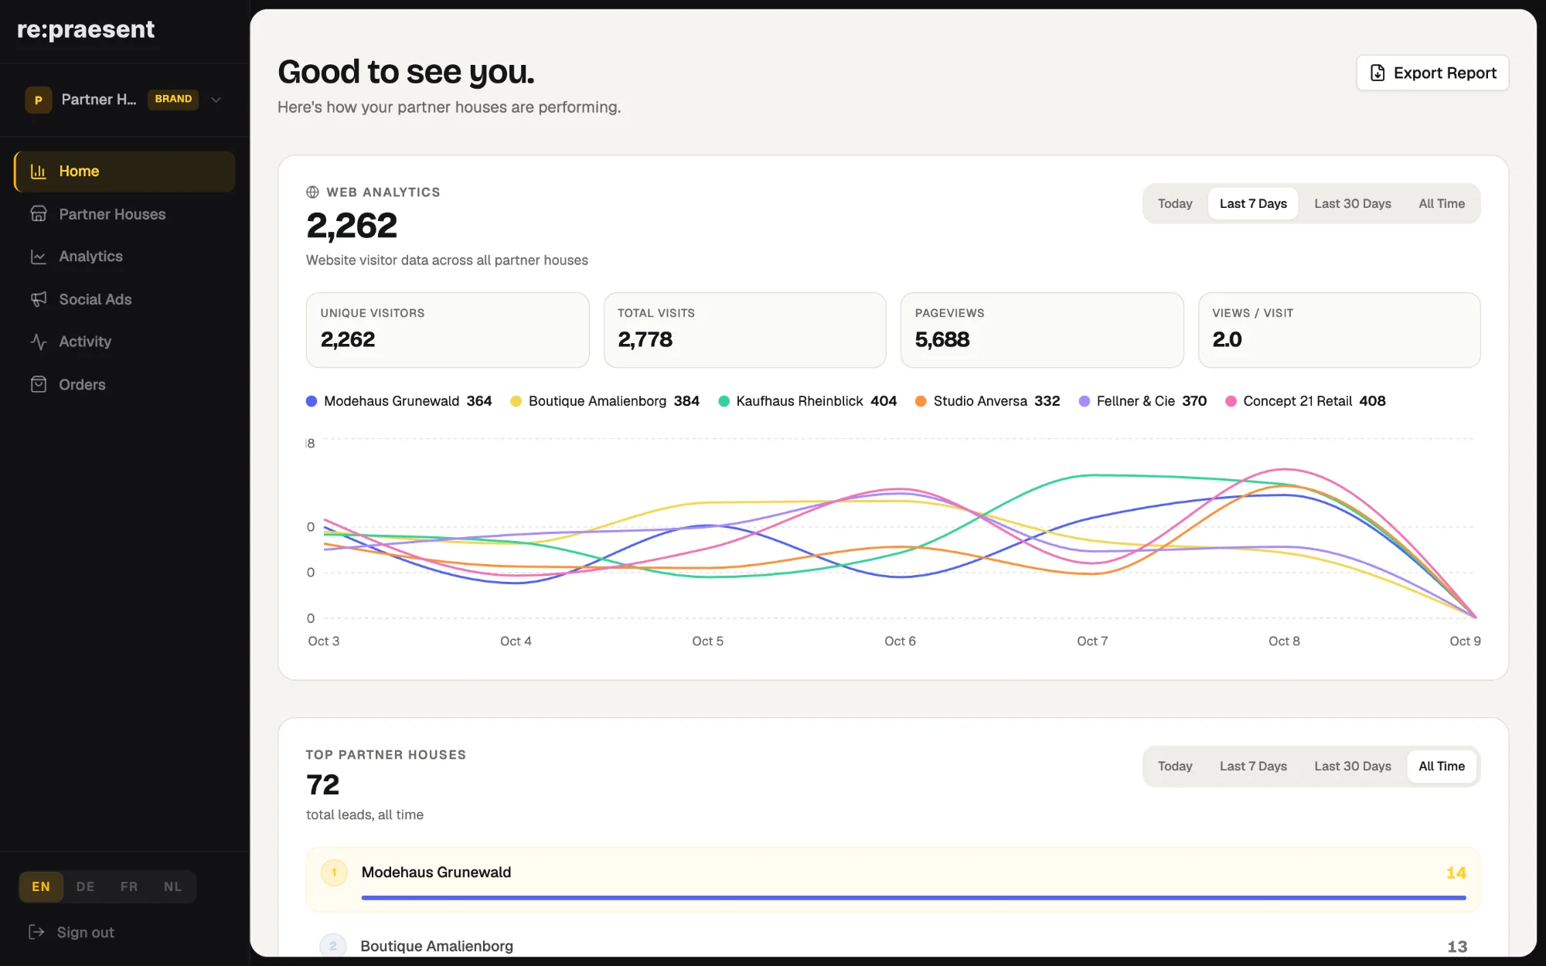Select All Time in Top Partner Houses
The width and height of the screenshot is (1546, 966).
click(x=1442, y=767)
